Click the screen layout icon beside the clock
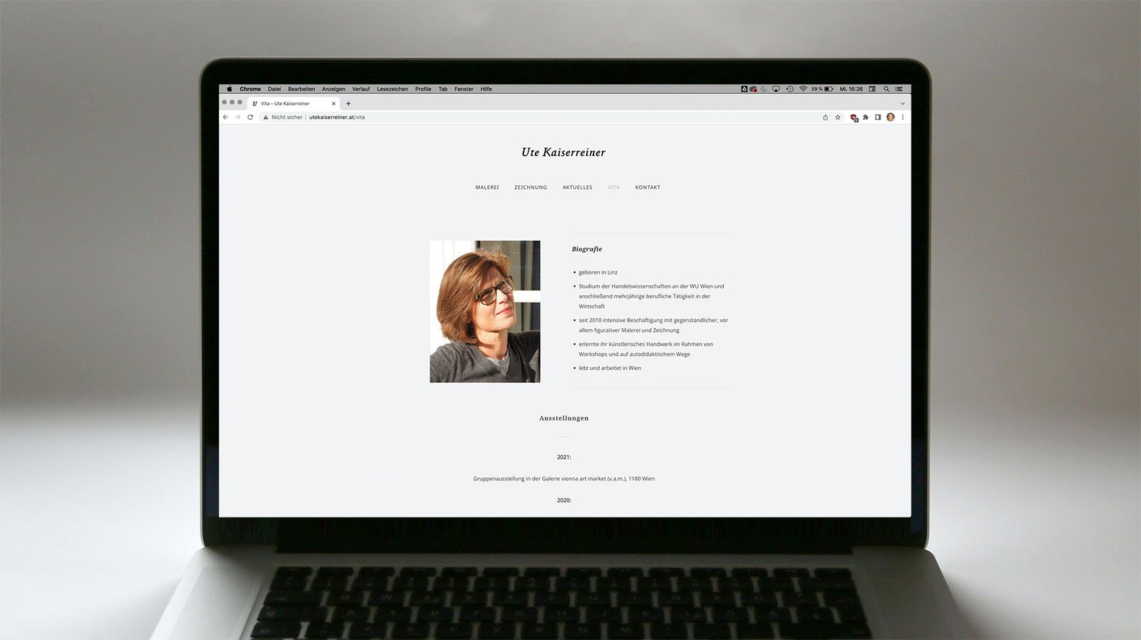Image resolution: width=1141 pixels, height=640 pixels. point(872,89)
